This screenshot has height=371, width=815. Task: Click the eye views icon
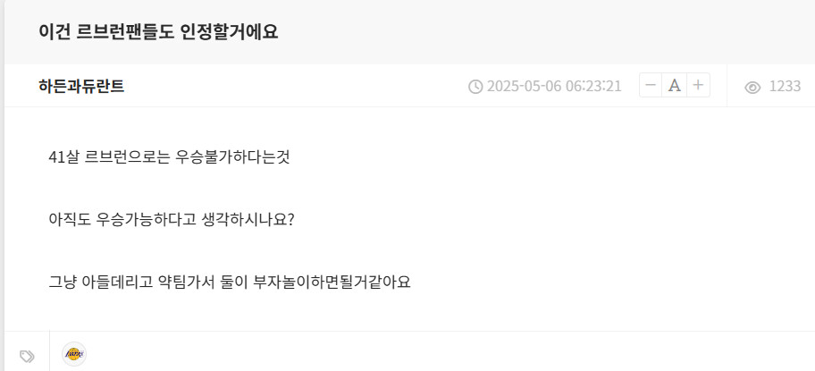(752, 87)
